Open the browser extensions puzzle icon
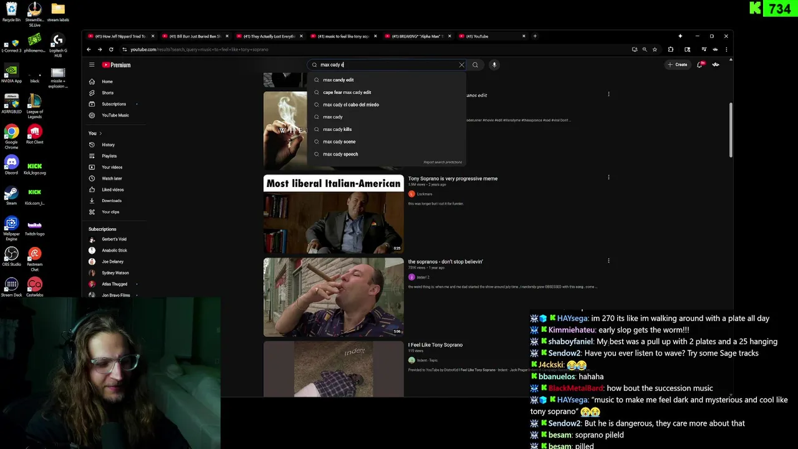 point(671,49)
